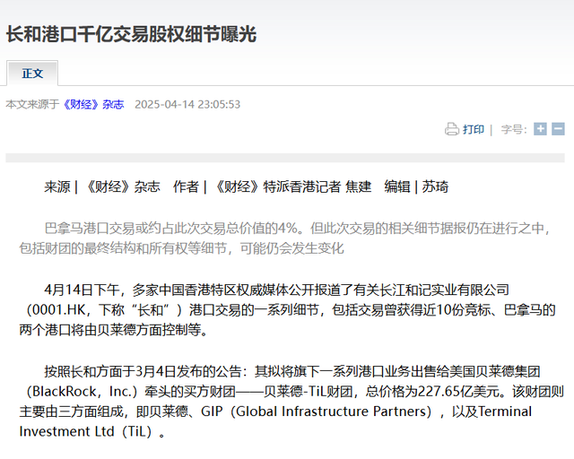Click the text 本文来源于

coord(32,105)
